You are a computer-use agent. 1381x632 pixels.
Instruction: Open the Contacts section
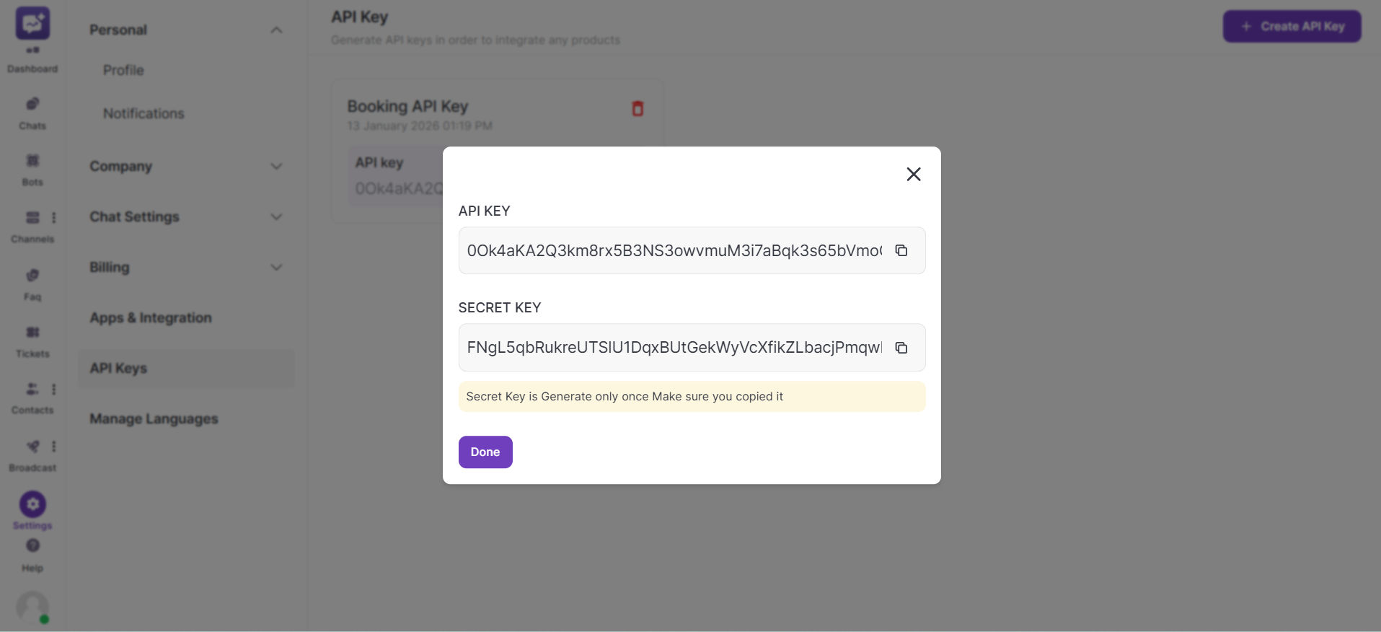click(32, 390)
